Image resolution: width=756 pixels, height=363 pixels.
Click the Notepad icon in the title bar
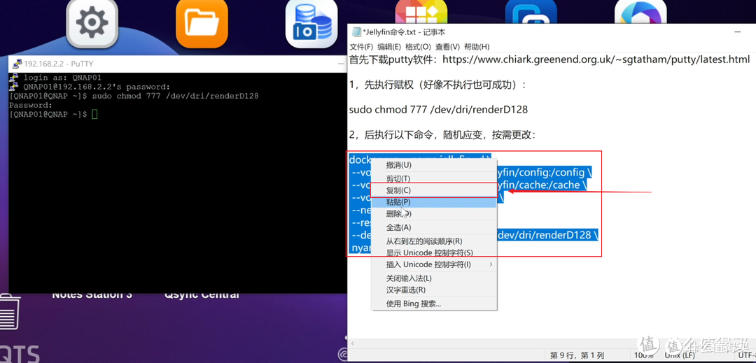(356, 32)
